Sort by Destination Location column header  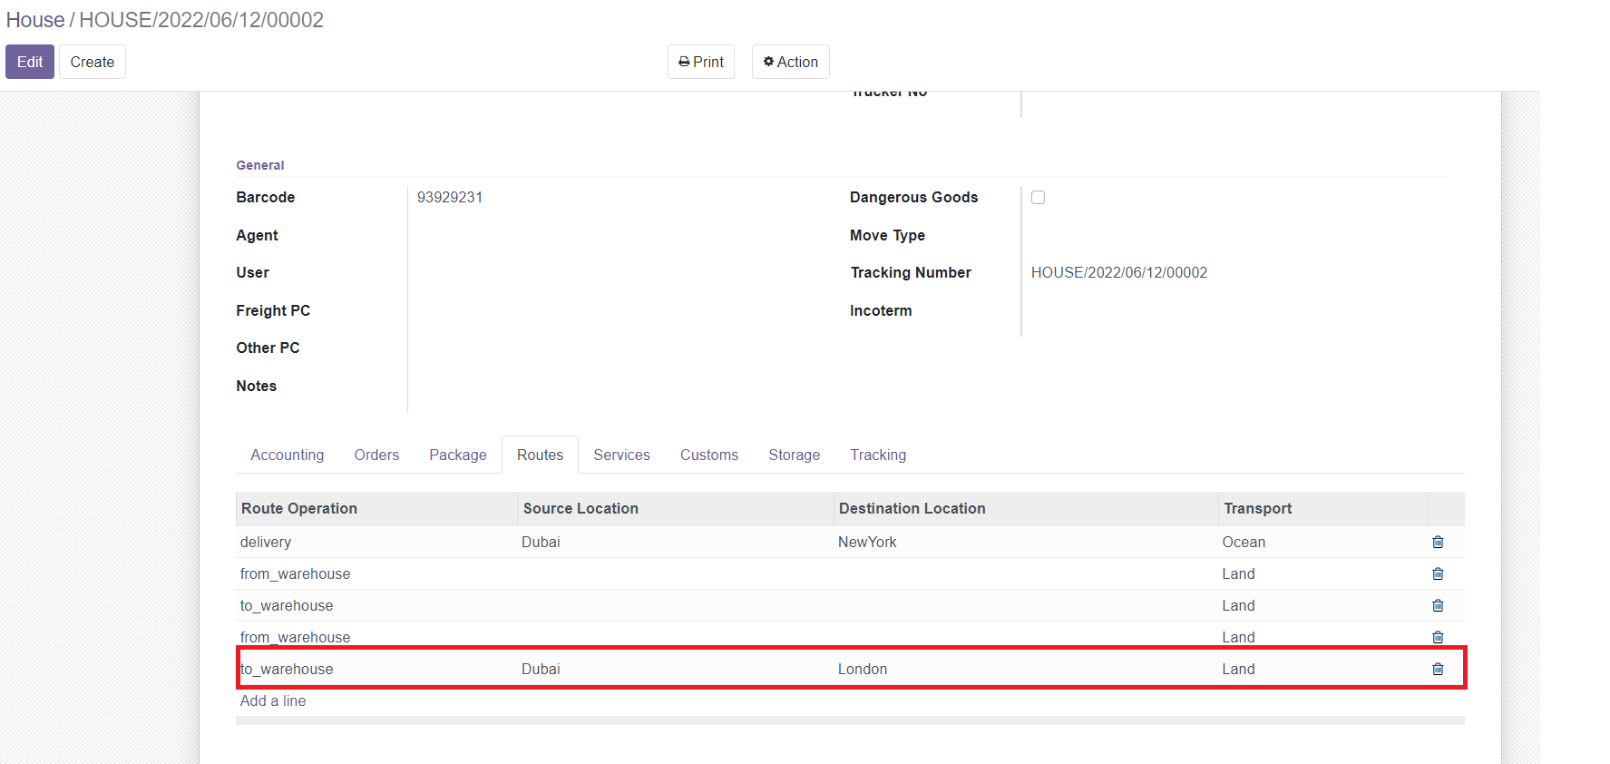coord(912,508)
